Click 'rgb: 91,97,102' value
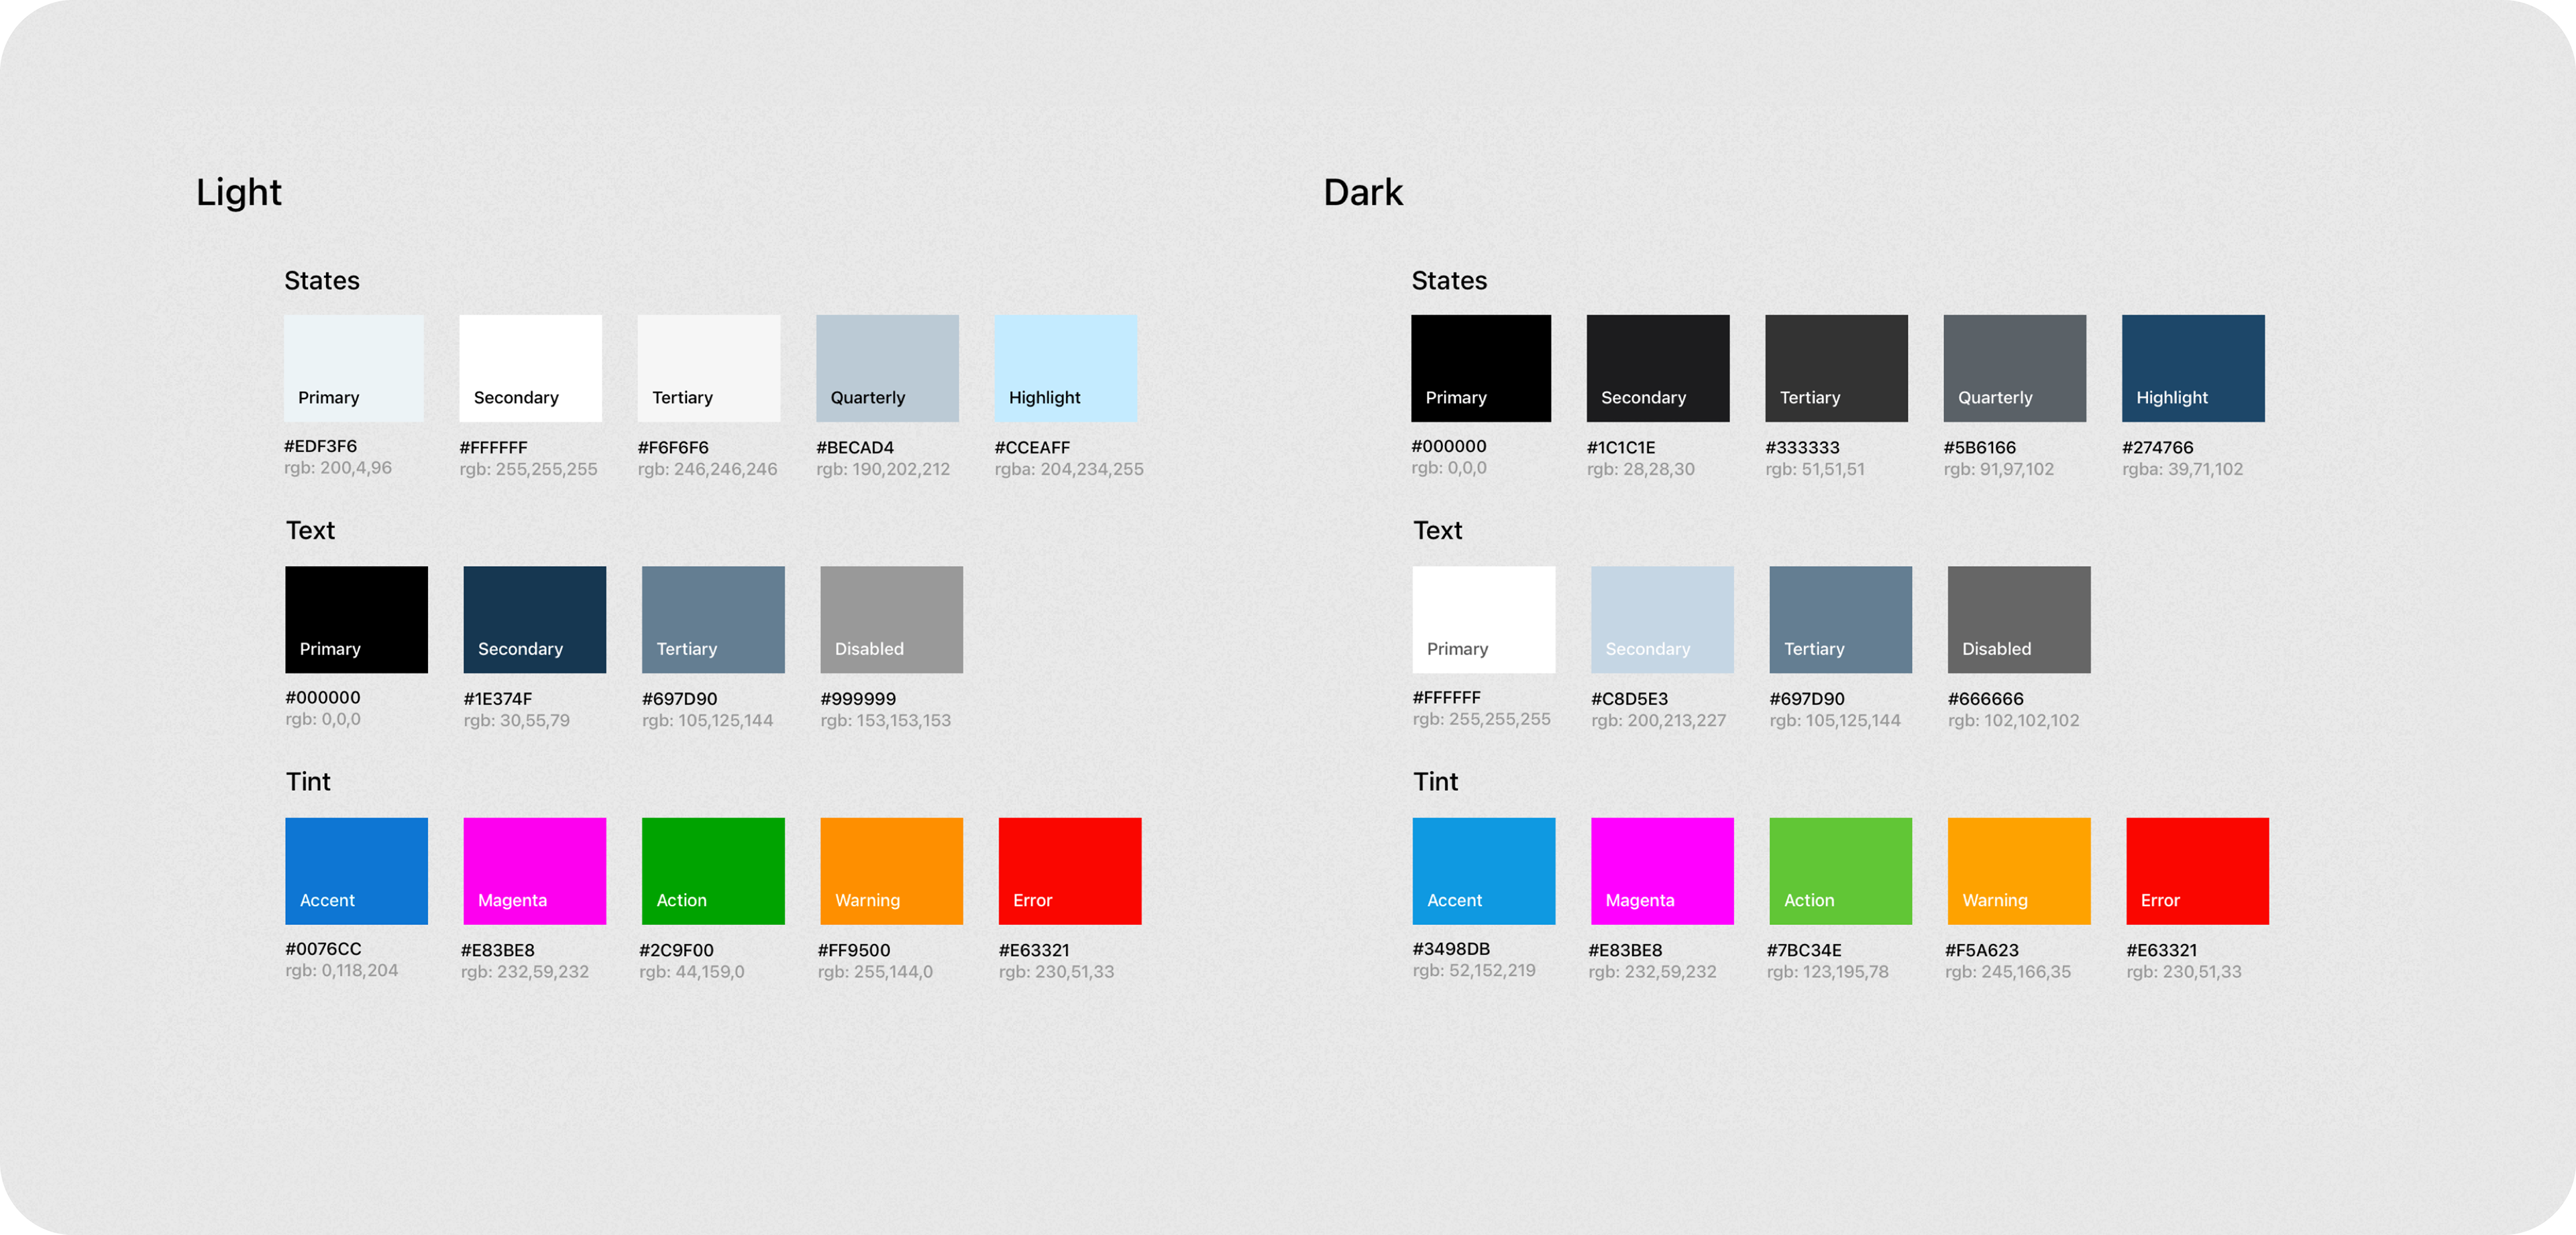This screenshot has height=1235, width=2576. pyautogui.click(x=1999, y=469)
